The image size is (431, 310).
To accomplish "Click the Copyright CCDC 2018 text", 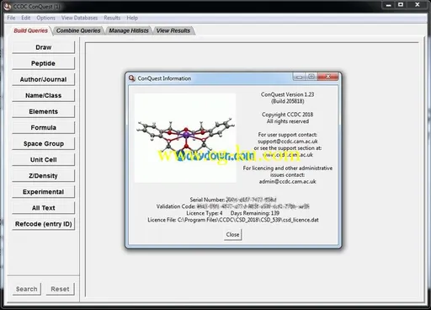I will [x=288, y=115].
